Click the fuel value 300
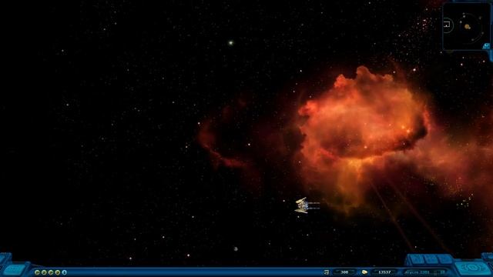The width and height of the screenshot is (493, 277). click(344, 272)
